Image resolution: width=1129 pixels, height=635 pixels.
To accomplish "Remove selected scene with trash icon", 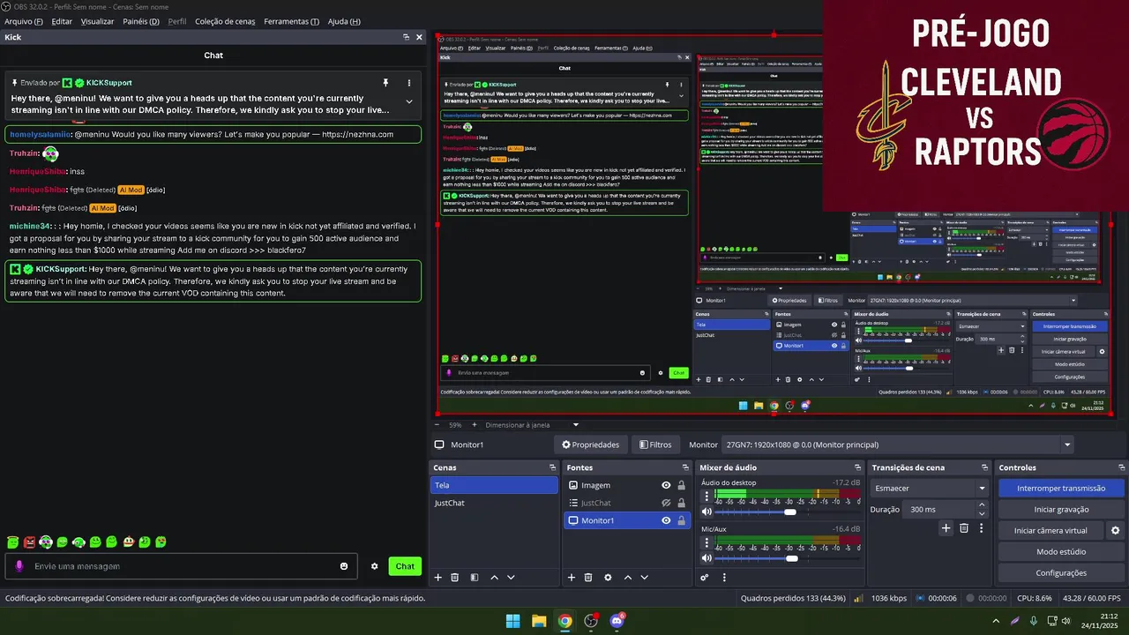I will pyautogui.click(x=455, y=578).
